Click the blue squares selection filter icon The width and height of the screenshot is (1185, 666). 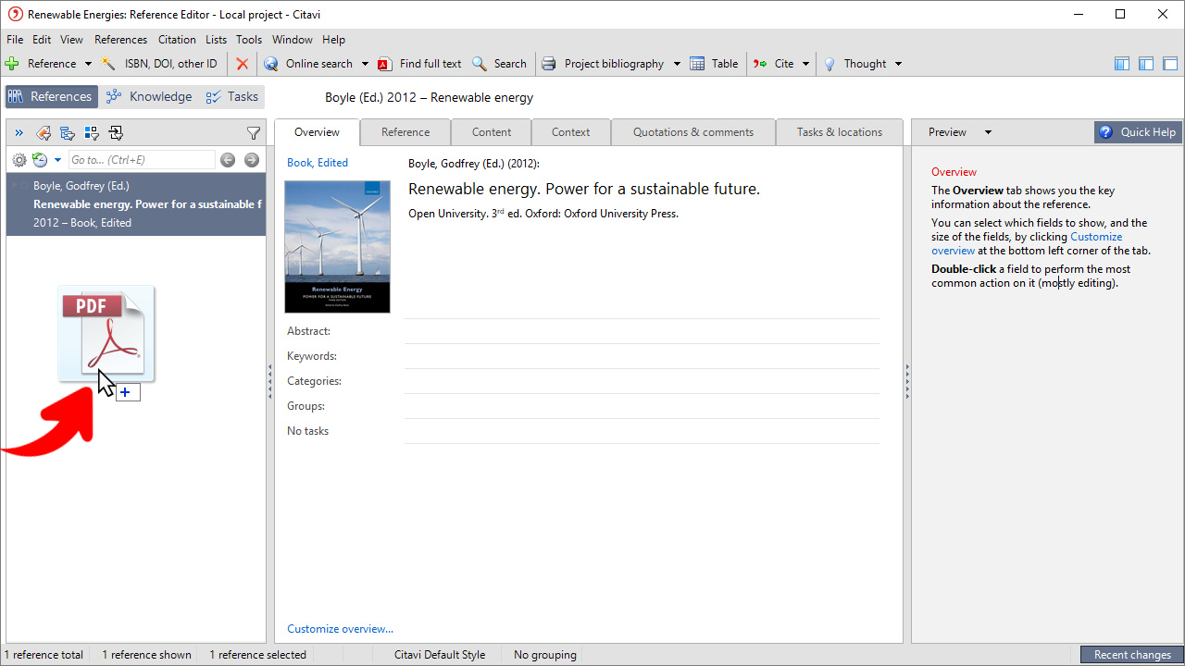coord(92,133)
